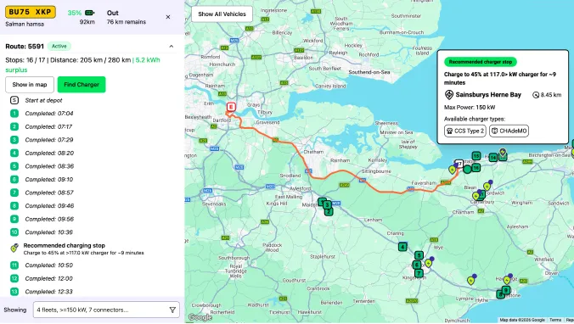Click map marker 15 near Herne Bay
Viewport: 574px width, 324px height.
point(476,156)
